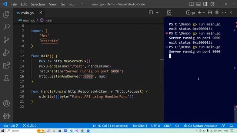Split the editor to the right

[151, 13]
